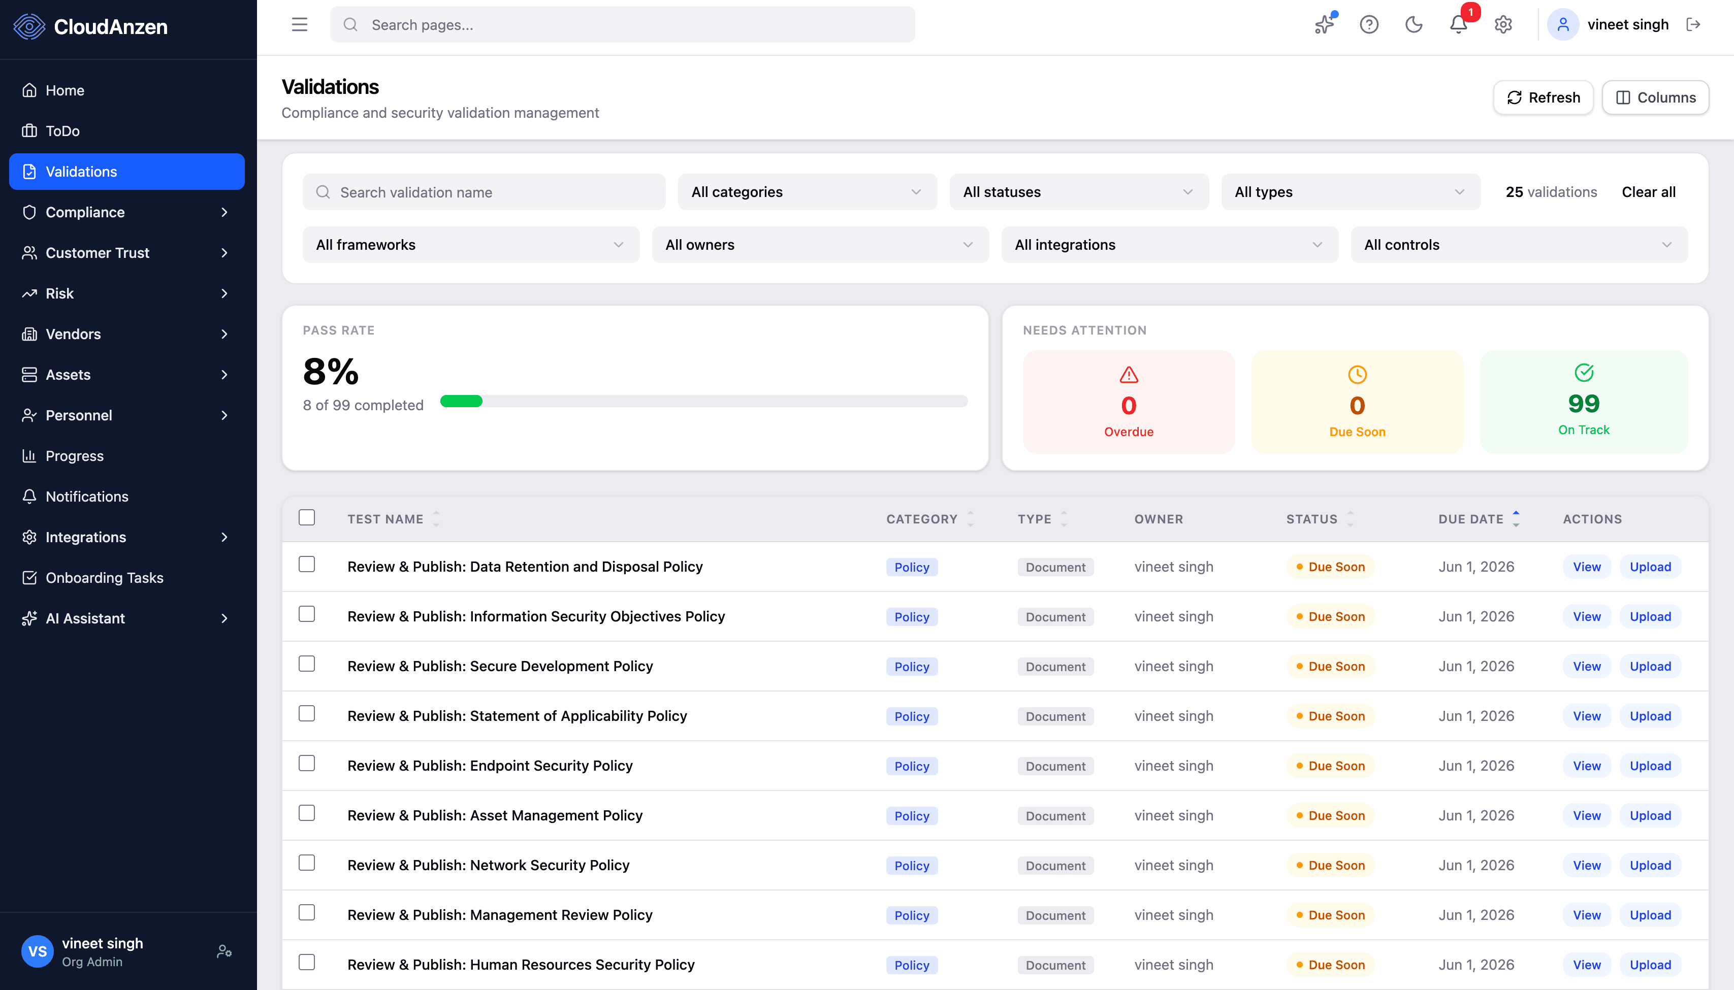
Task: Click the pass rate progress bar
Action: pyautogui.click(x=704, y=401)
